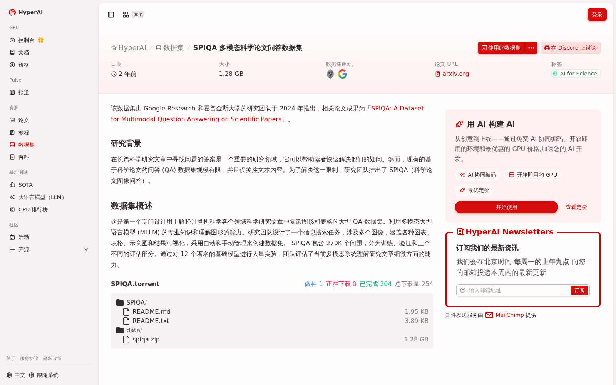Open the SOTA benchmarks page
The width and height of the screenshot is (616, 385).
21,185
